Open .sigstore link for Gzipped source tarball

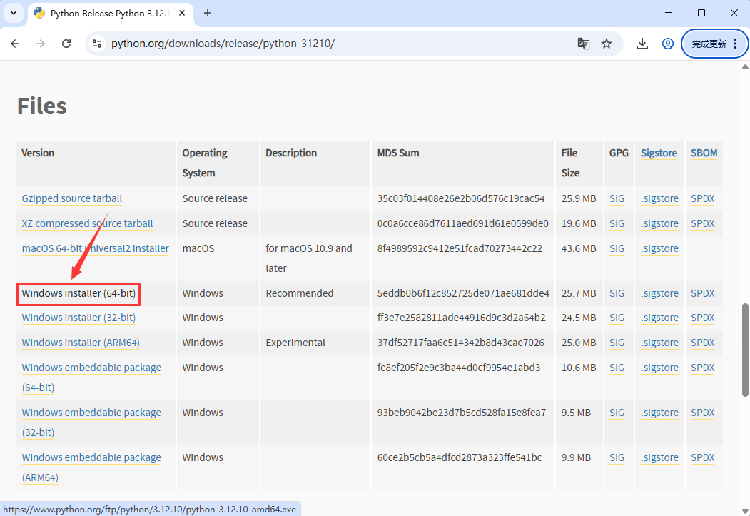coord(659,198)
